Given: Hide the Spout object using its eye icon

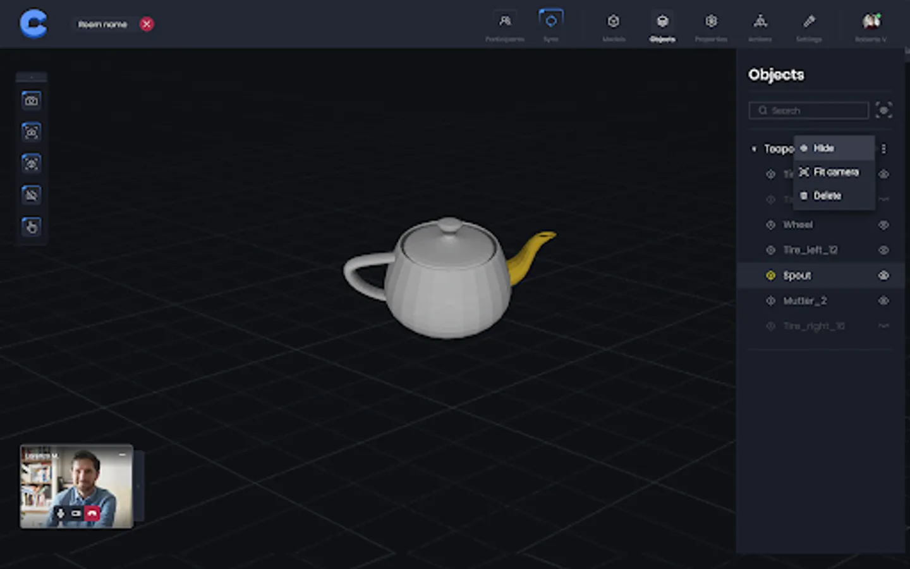Looking at the screenshot, I should click(883, 275).
